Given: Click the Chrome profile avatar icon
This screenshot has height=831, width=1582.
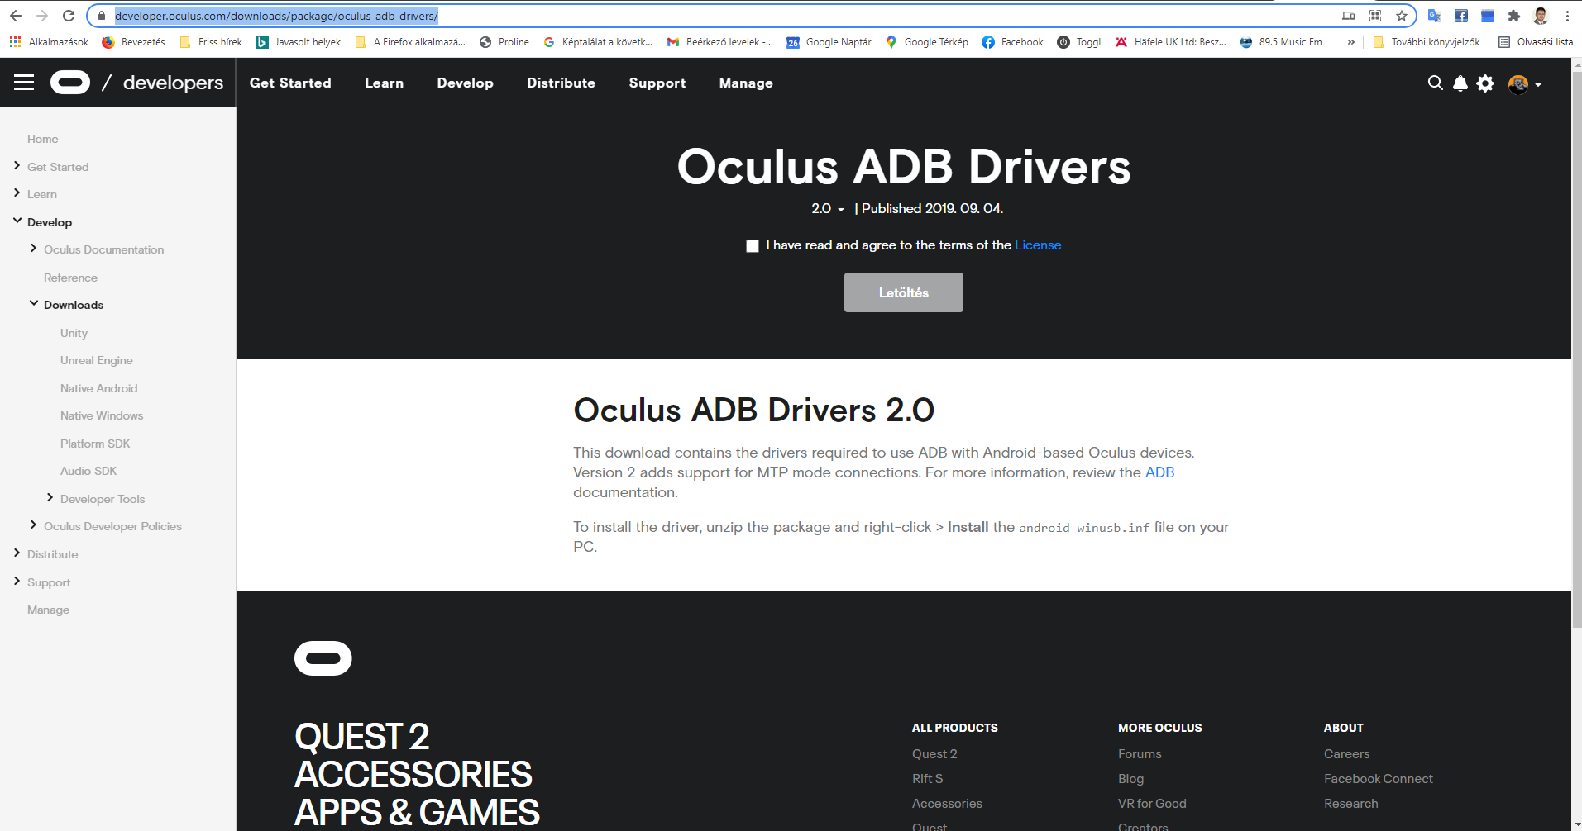Looking at the screenshot, I should (x=1540, y=16).
